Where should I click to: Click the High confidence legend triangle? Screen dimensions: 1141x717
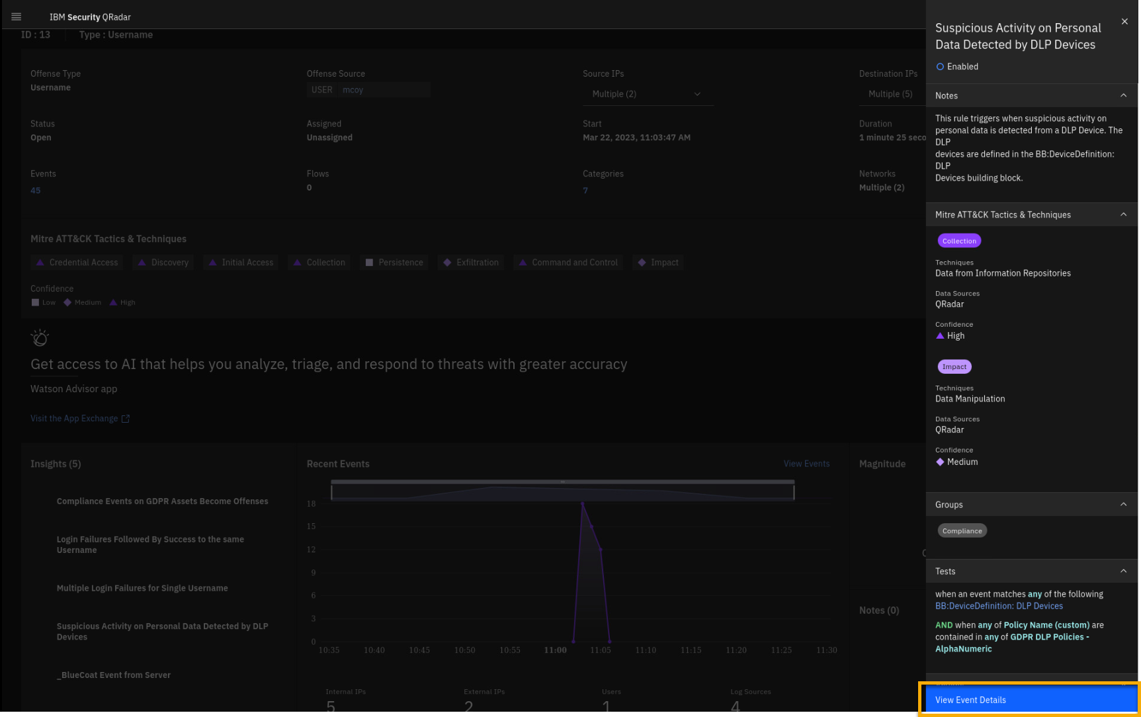coord(113,302)
